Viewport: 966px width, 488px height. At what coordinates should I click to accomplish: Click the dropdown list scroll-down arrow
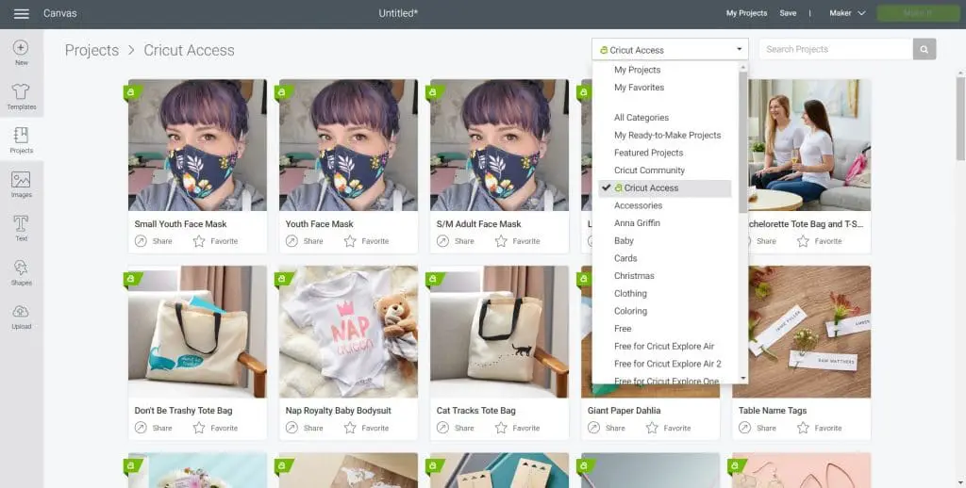click(x=743, y=379)
